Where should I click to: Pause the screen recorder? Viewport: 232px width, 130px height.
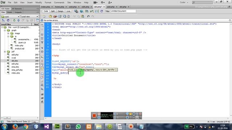(x=99, y=117)
